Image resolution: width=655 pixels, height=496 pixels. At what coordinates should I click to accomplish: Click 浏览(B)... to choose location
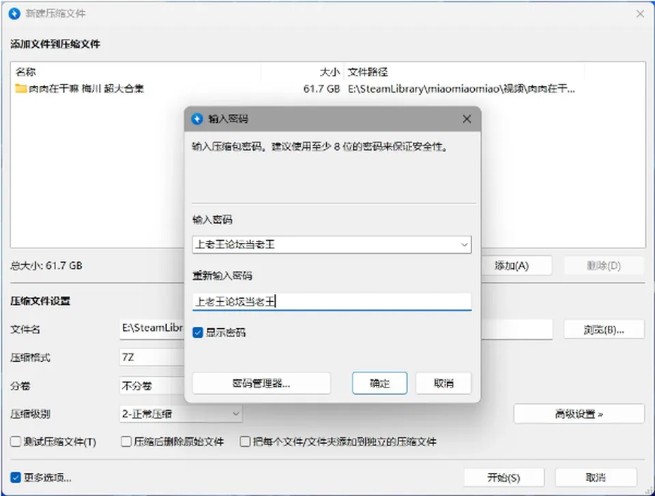click(604, 330)
